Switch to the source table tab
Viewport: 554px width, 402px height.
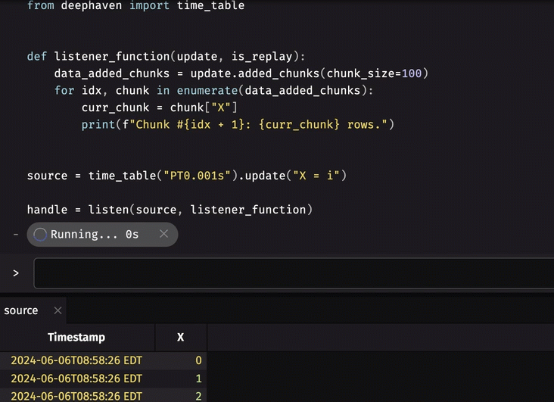(x=21, y=310)
